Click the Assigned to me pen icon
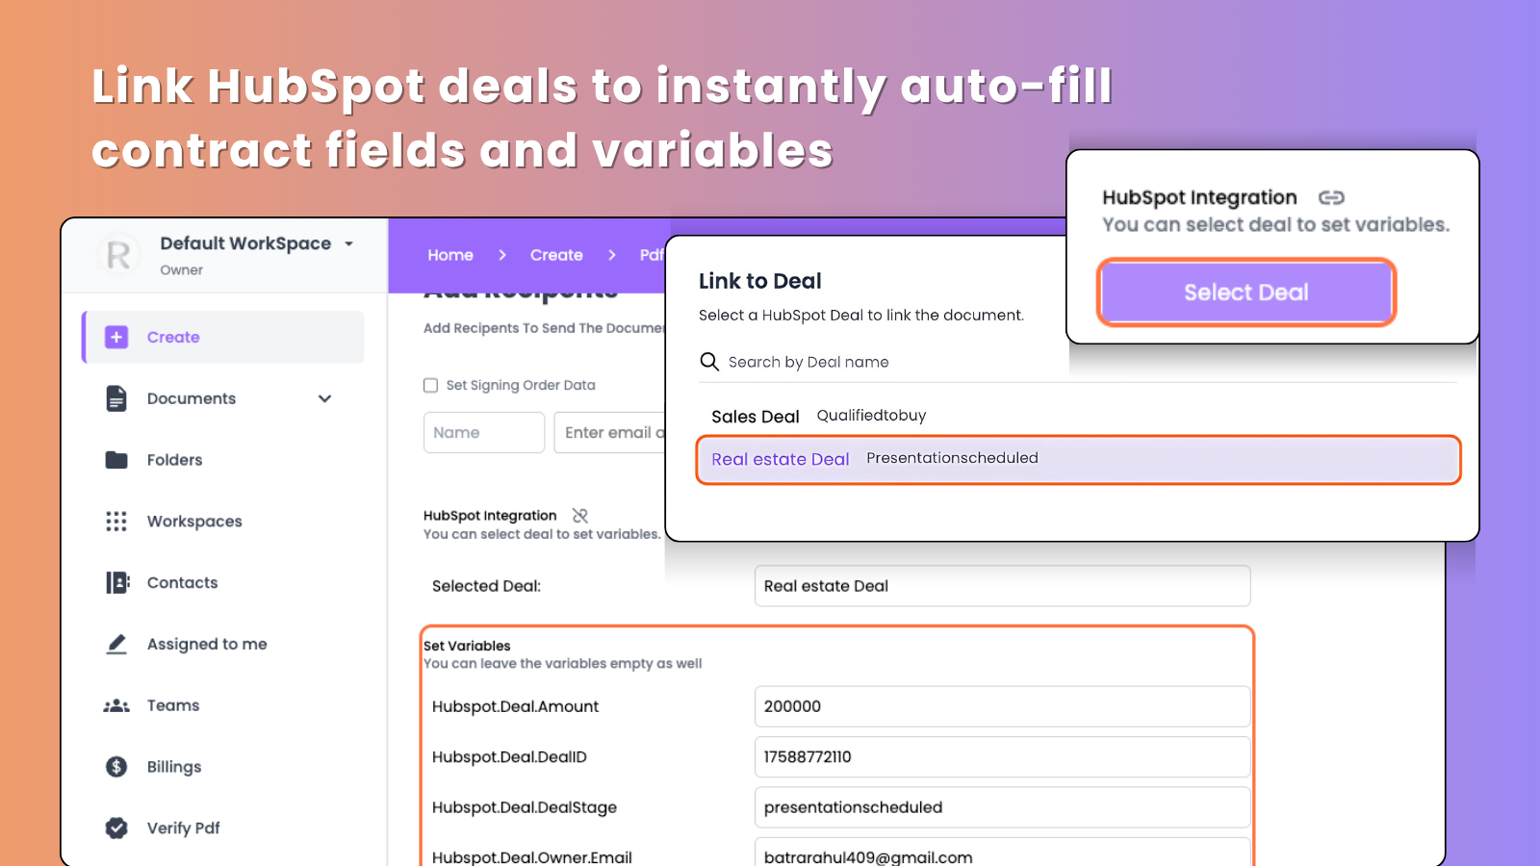 tap(116, 644)
